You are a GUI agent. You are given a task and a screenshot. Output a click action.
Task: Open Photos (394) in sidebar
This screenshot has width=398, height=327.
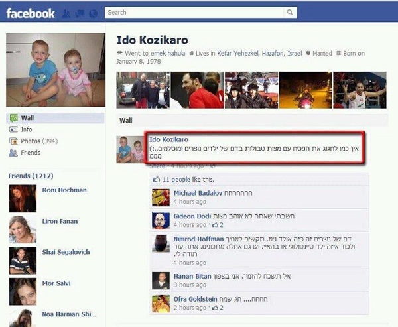pyautogui.click(x=39, y=141)
